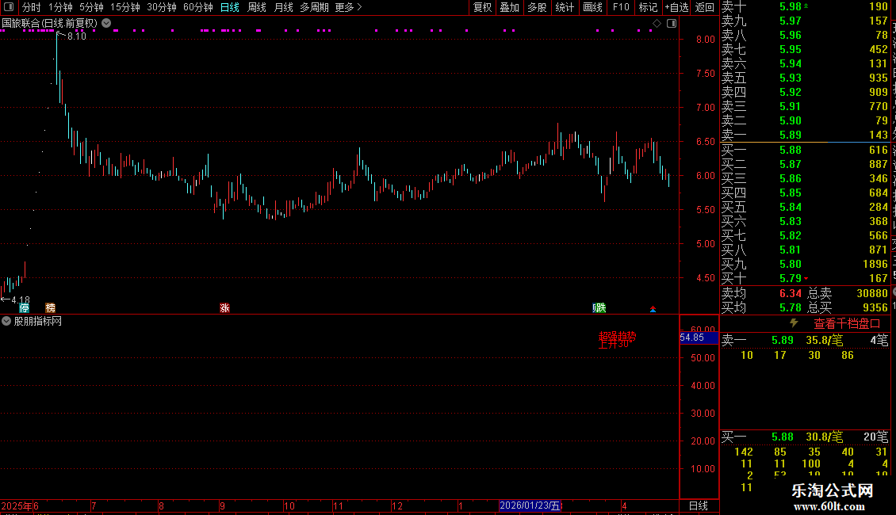Switch to 5分钟 chart period
The image size is (896, 515).
[x=91, y=7]
